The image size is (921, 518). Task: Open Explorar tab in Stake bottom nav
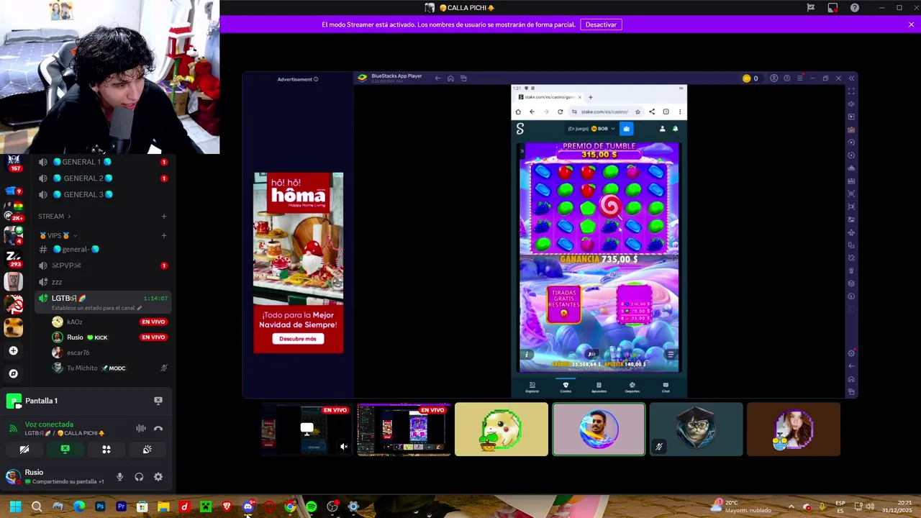tap(532, 387)
